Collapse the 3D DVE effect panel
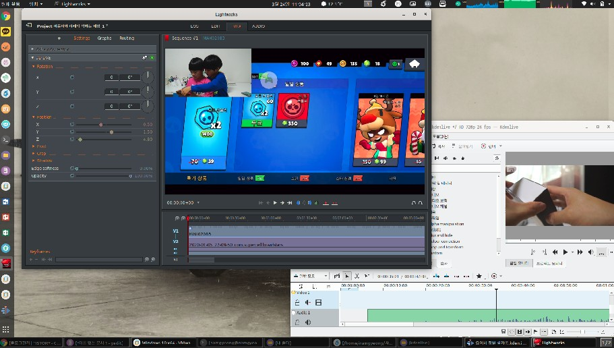The image size is (614, 348). pos(32,57)
